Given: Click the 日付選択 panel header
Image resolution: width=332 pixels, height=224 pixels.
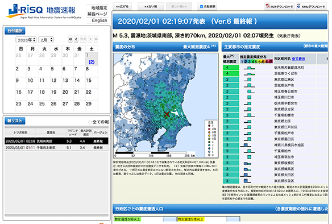Looking at the screenshot, I should pos(15,31).
